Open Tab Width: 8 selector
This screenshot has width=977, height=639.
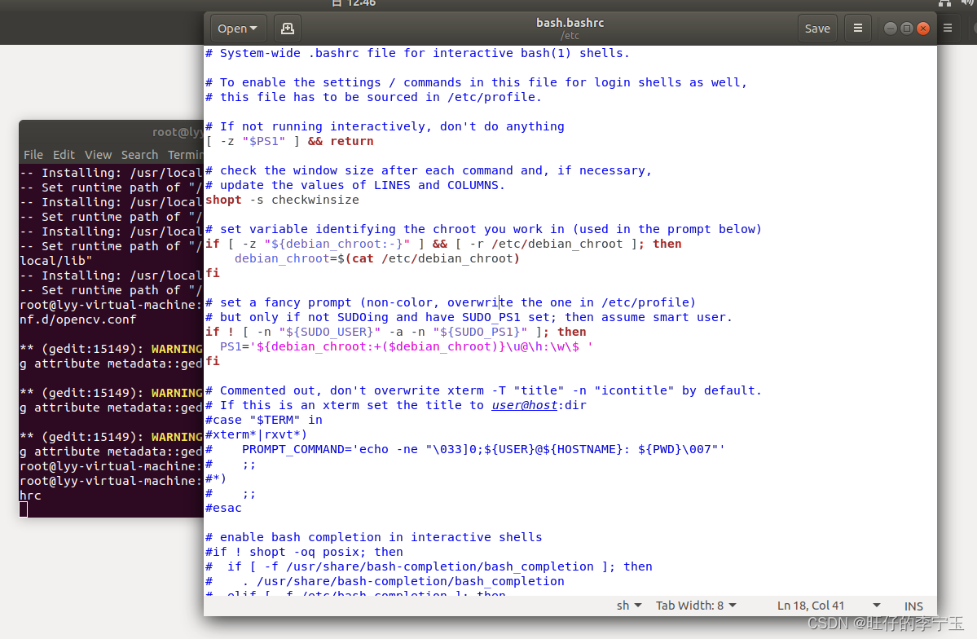pyautogui.click(x=696, y=606)
